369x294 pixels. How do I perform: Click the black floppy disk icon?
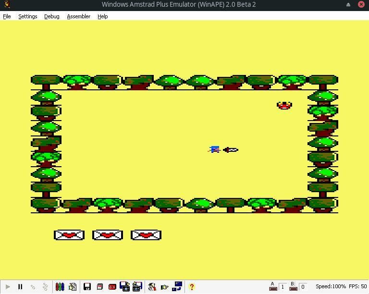[x=87, y=287]
